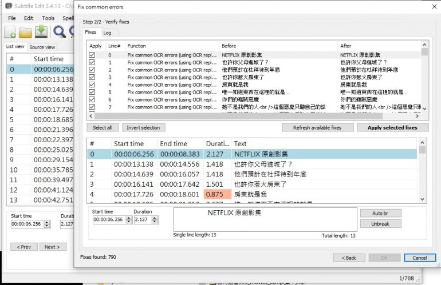Click the Save download-arrow toolbar icon
Viewport: 441px width, 285px height.
pos(41,31)
